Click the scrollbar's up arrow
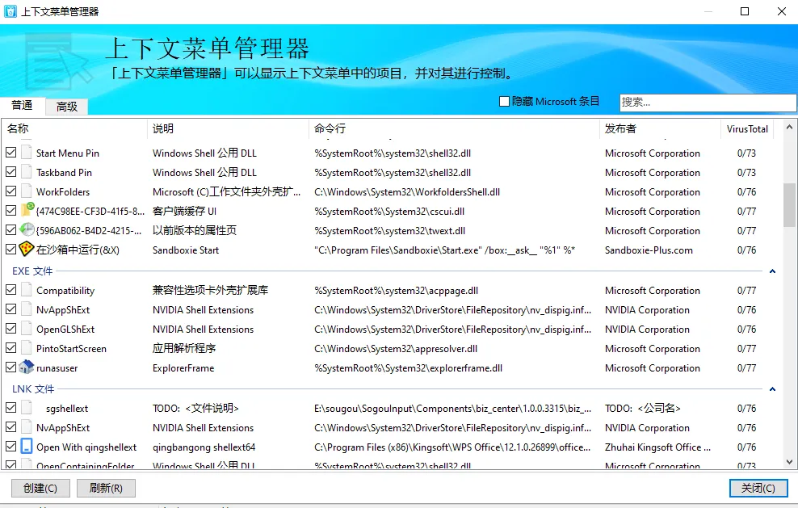This screenshot has height=508, width=798. click(789, 127)
